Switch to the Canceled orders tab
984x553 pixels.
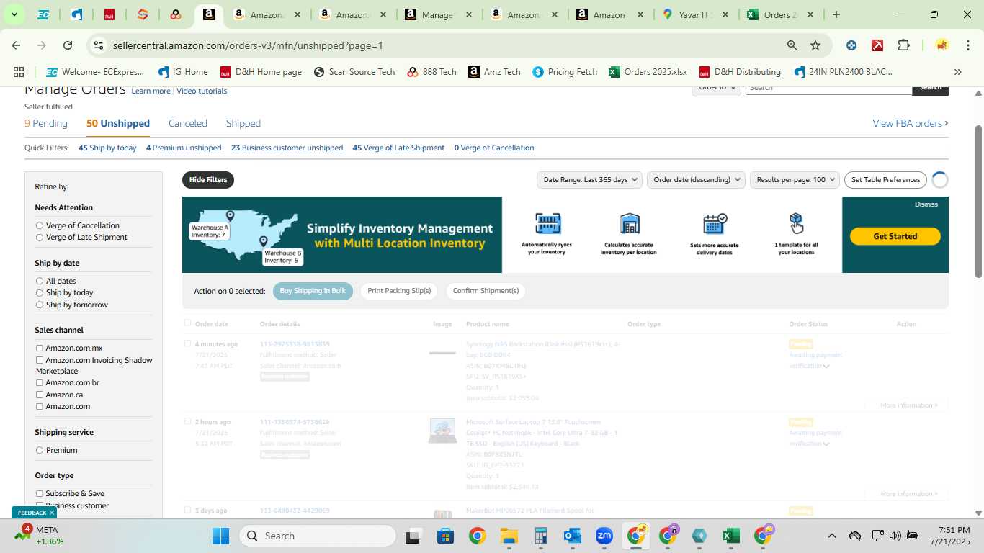coord(188,123)
